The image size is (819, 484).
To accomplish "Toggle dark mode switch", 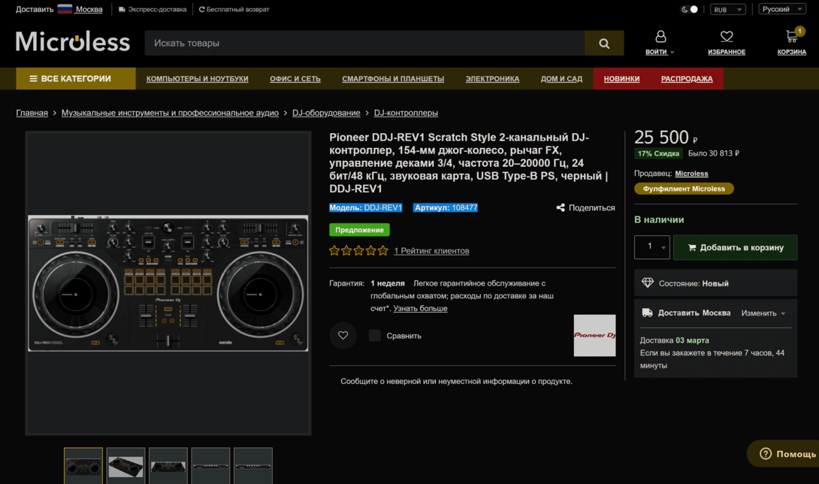I will [x=690, y=10].
